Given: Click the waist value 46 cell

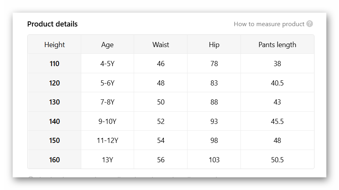Looking at the screenshot, I should point(161,64).
